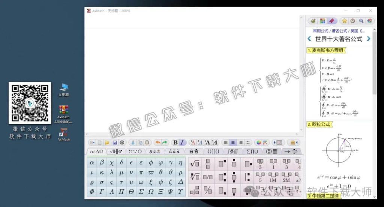Switch to the Greek letters αεΔΩ tab
The width and height of the screenshot is (384, 207).
(96, 152)
